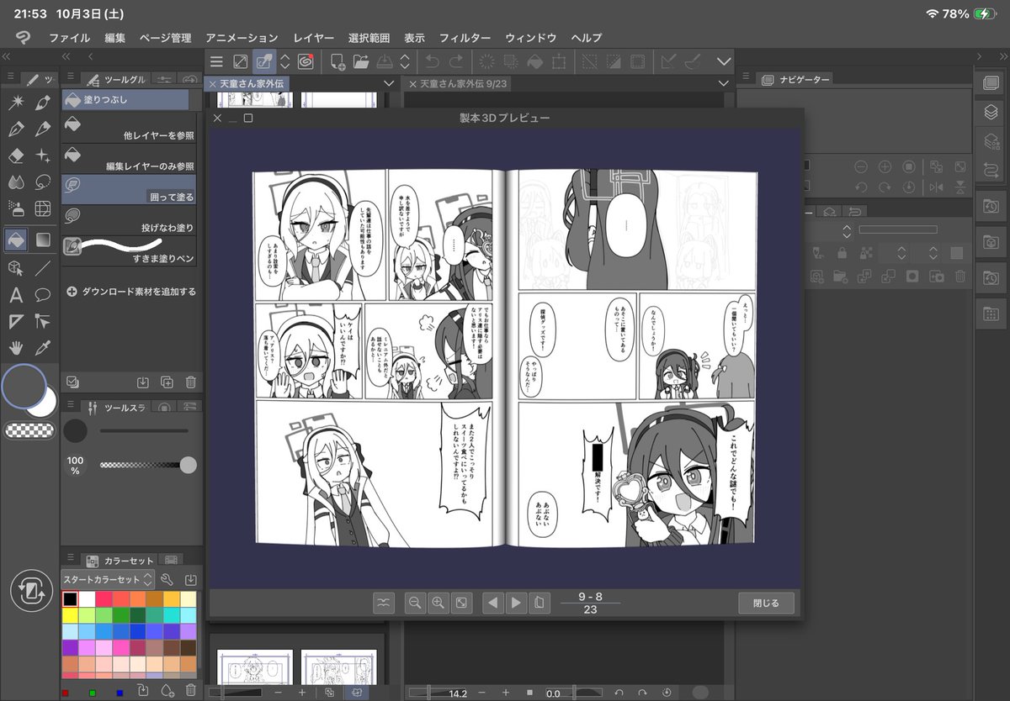
Task: Zoom in on the 3D preview
Action: (438, 603)
